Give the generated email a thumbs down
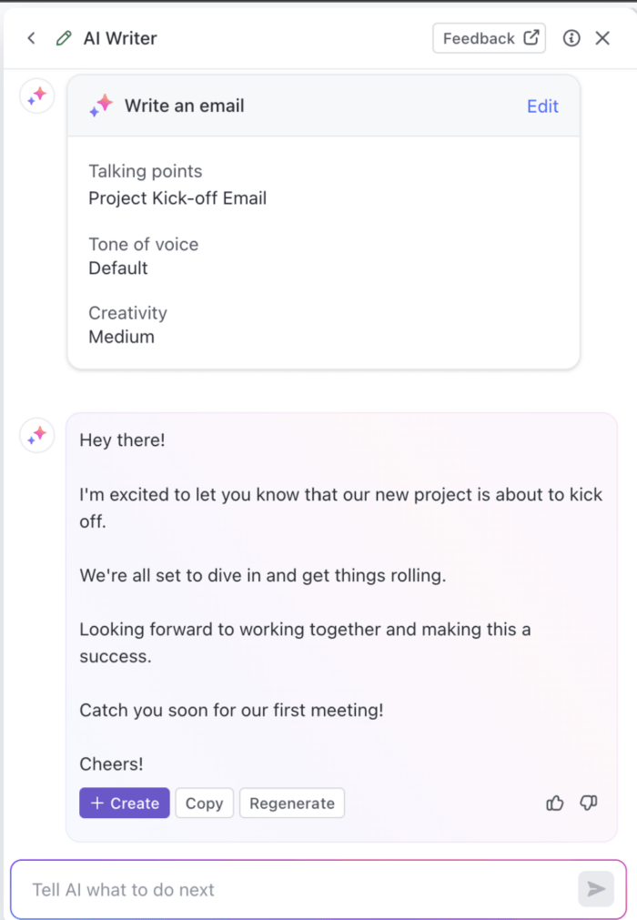 (588, 803)
